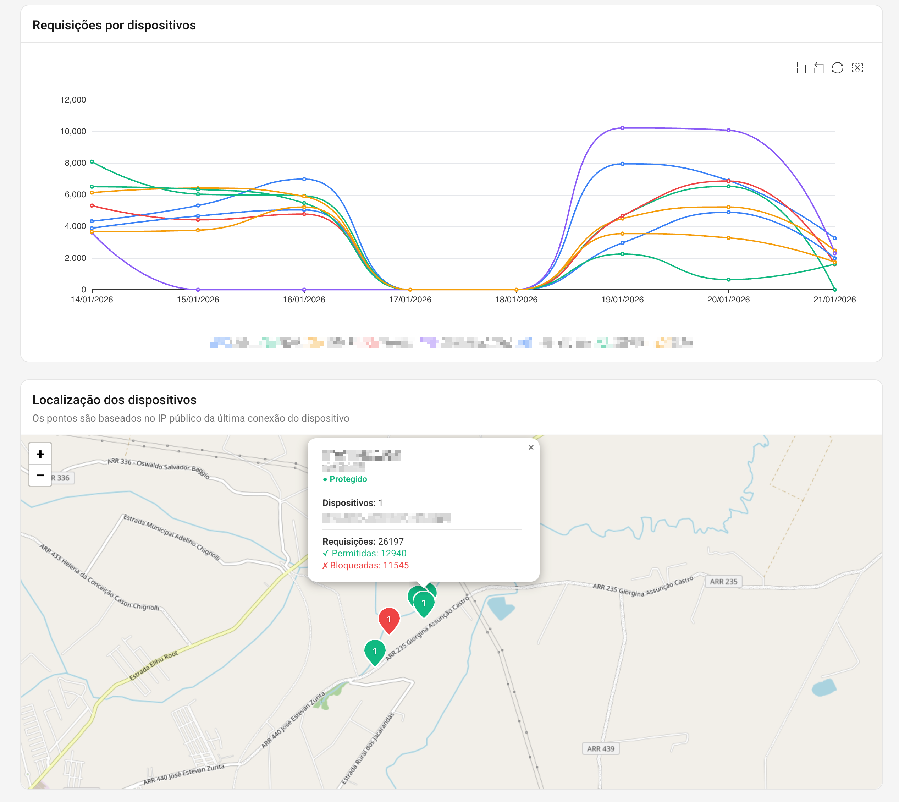Click purple peak data point on 19/01/2026

(x=622, y=128)
